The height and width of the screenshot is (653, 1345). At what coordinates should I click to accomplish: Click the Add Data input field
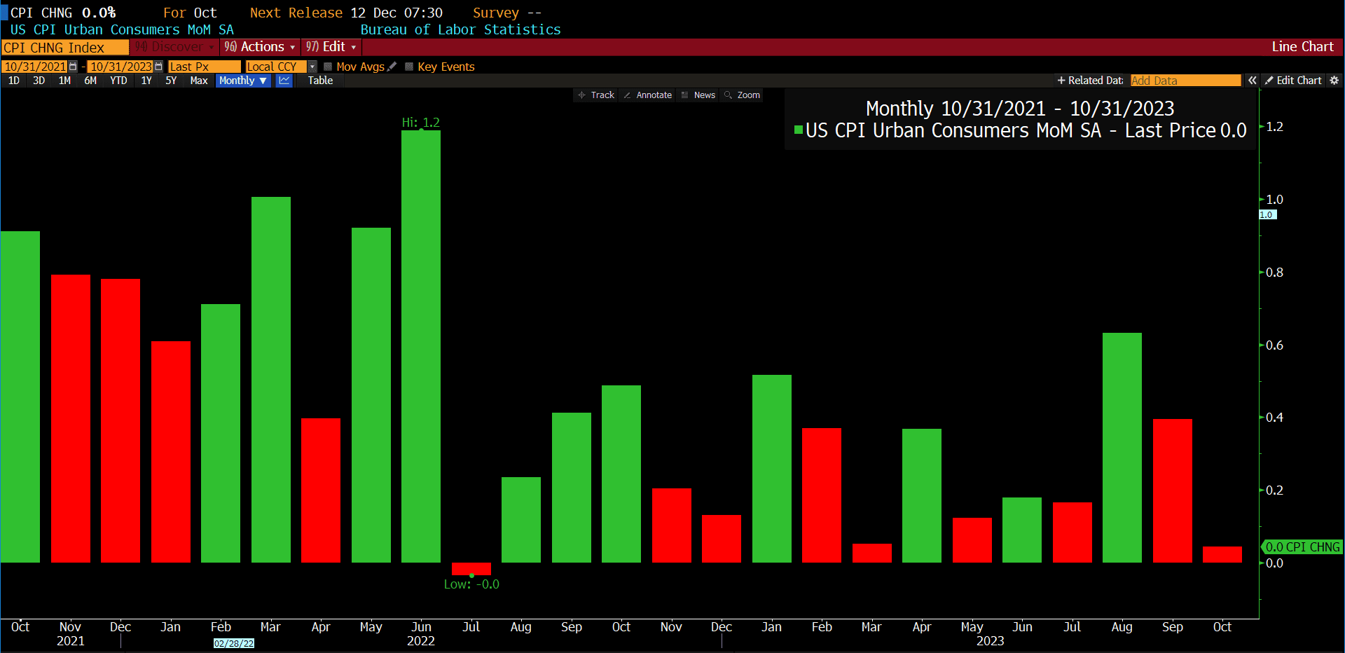tap(1185, 81)
